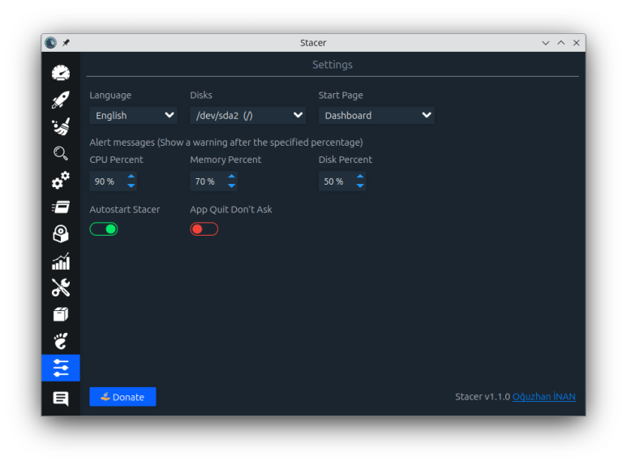
Task: Click the Donate button
Action: (122, 397)
